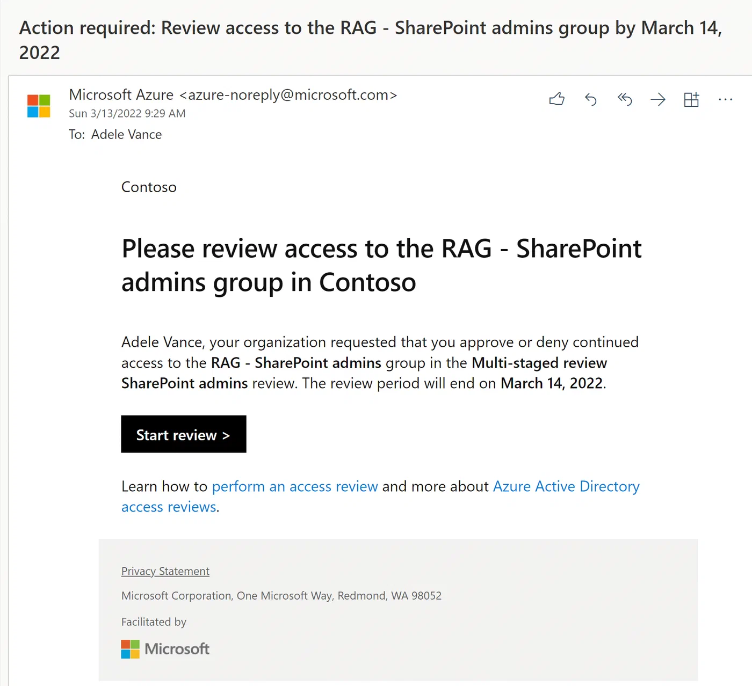
Task: Open 'perform an access review' link
Action: click(x=295, y=486)
